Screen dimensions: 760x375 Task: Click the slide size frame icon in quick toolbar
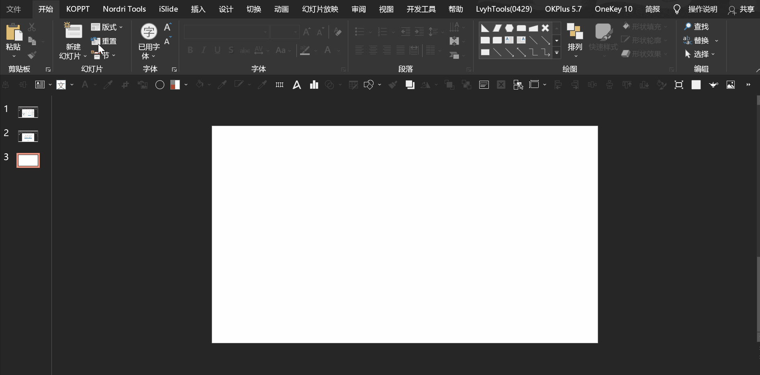(x=534, y=84)
